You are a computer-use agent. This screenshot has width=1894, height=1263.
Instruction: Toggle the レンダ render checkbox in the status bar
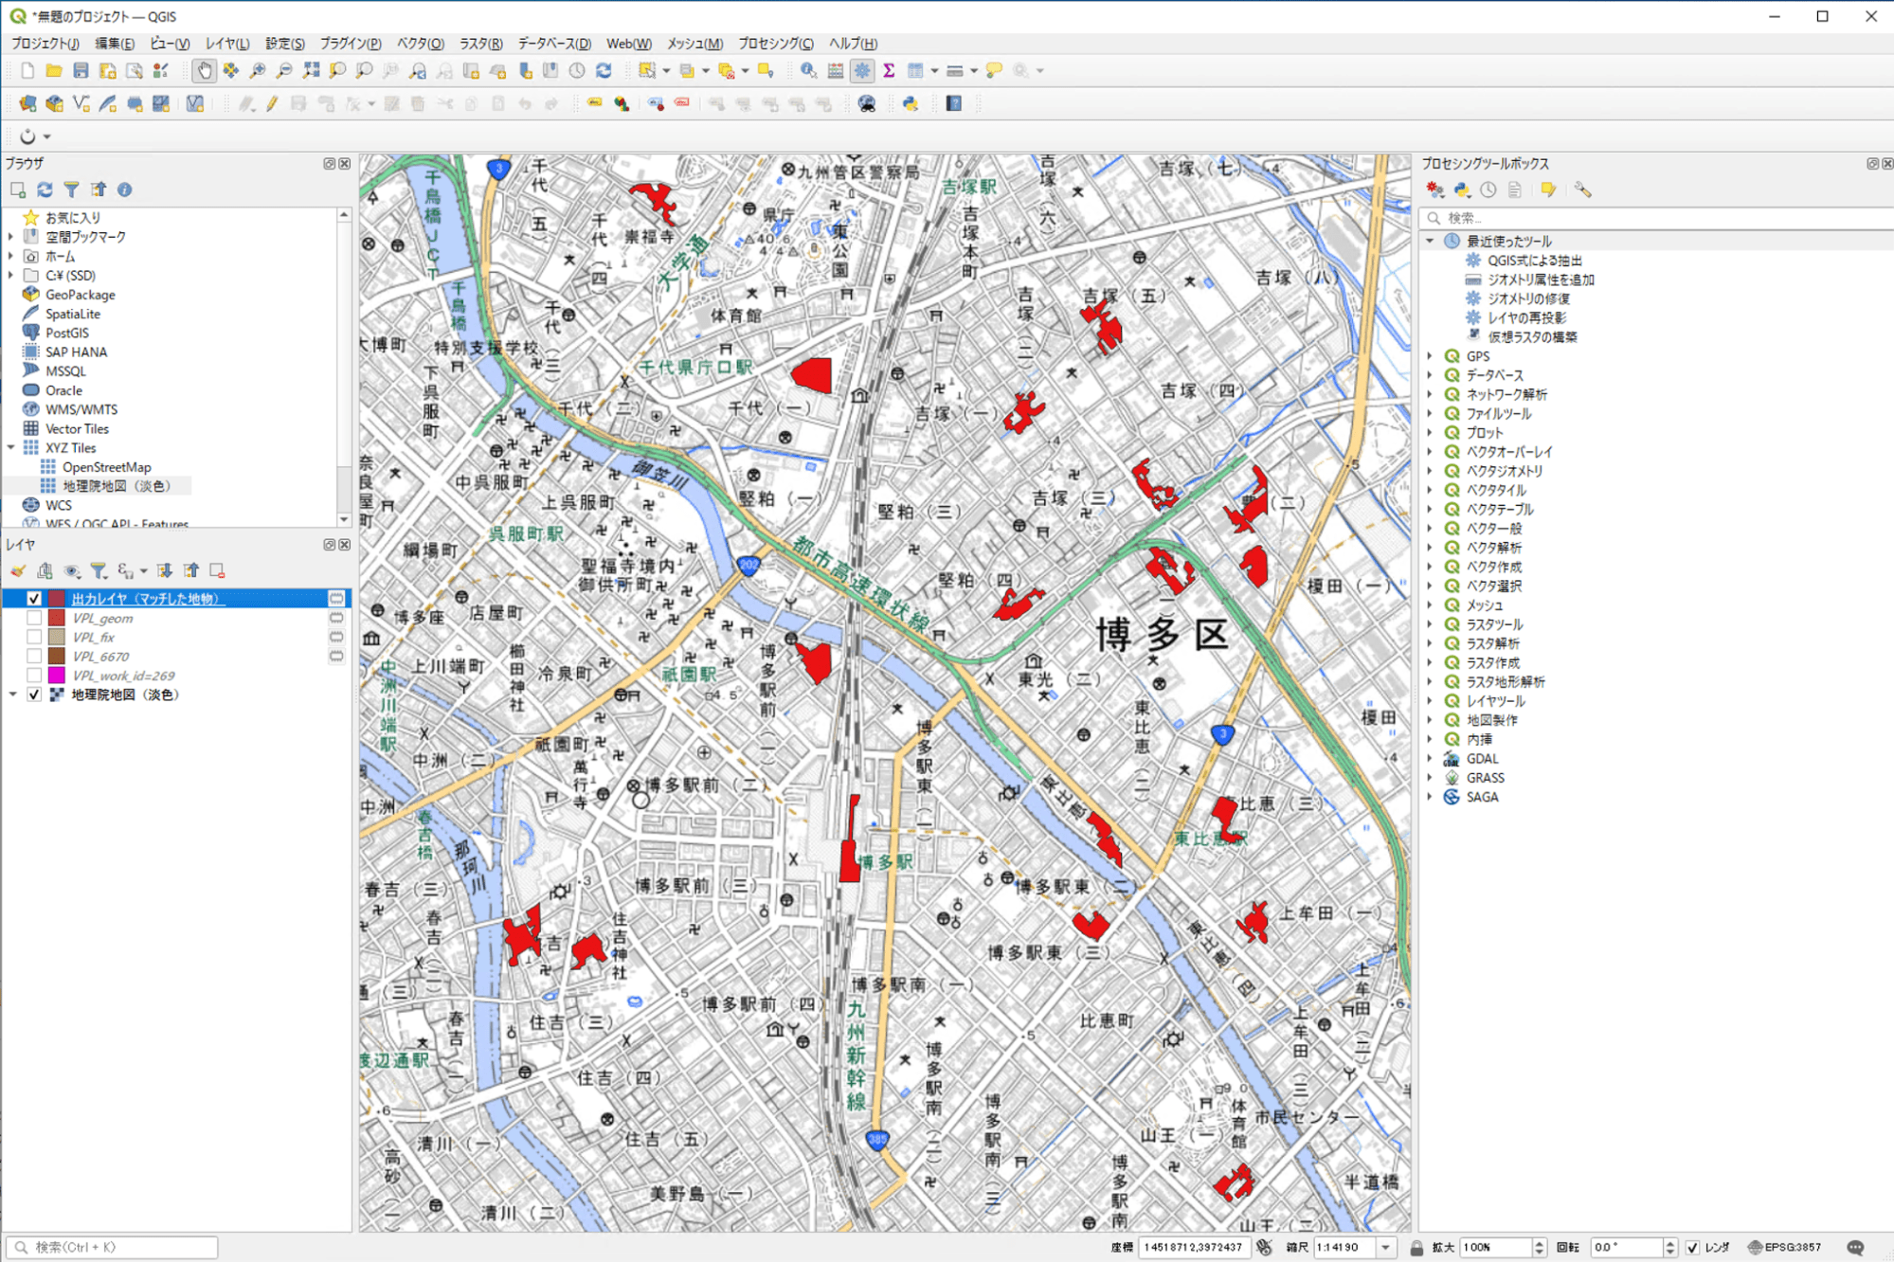[x=1692, y=1247]
